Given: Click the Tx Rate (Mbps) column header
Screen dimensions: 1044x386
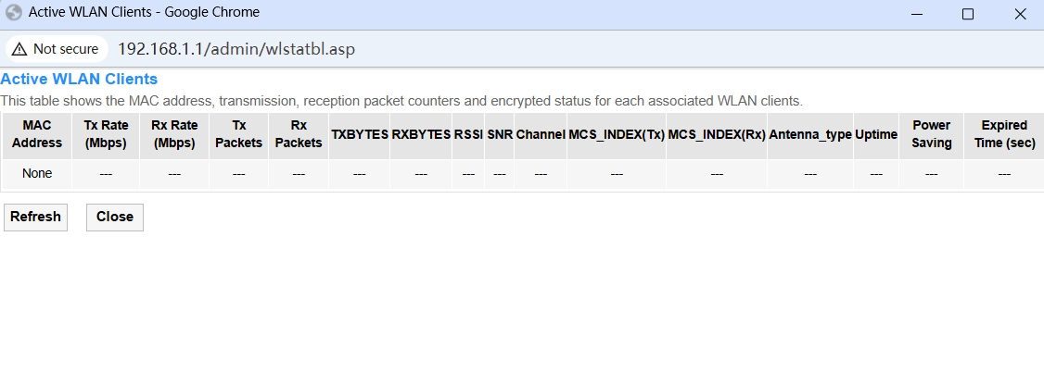Looking at the screenshot, I should pyautogui.click(x=106, y=135).
